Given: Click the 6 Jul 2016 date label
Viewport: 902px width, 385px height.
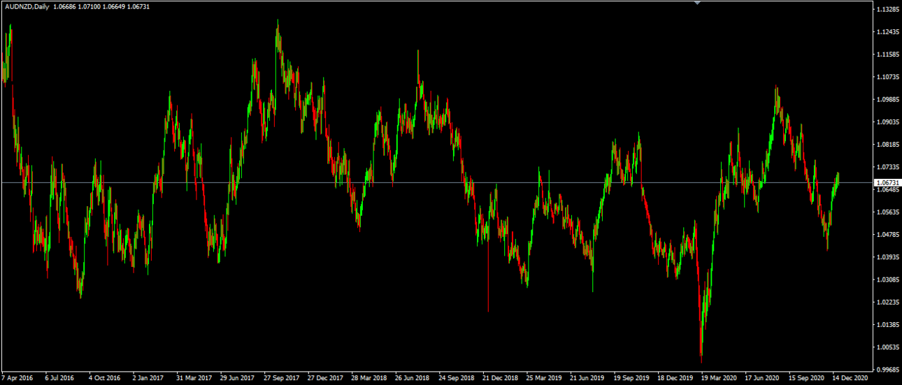Looking at the screenshot, I should pyautogui.click(x=59, y=378).
